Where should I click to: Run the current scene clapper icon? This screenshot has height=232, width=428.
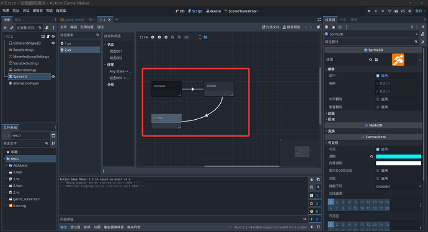(x=396, y=11)
